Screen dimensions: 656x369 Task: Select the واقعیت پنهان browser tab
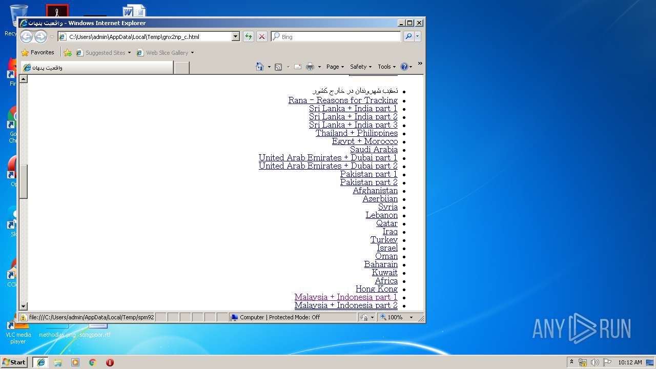96,68
